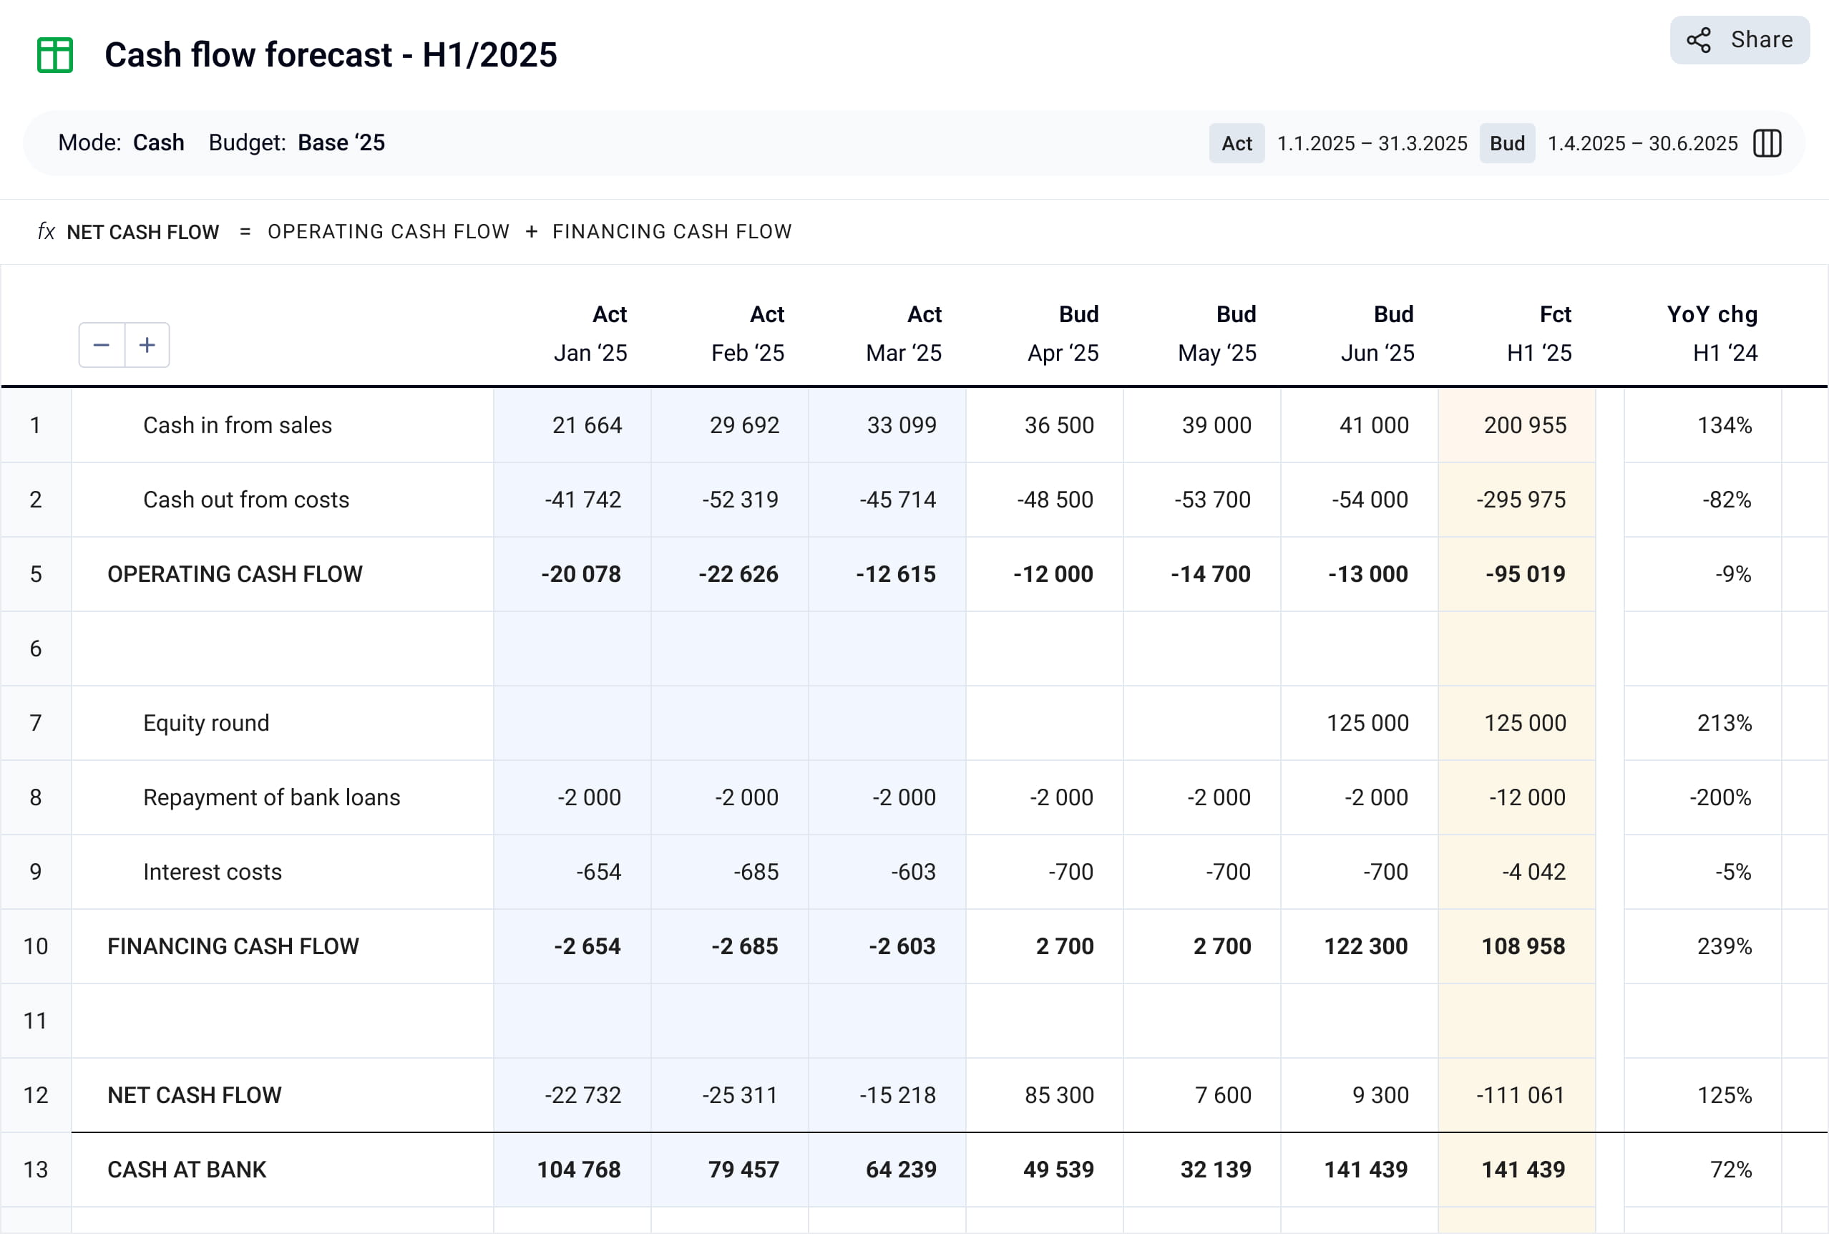Click FINANCING CASH FLOW in formula bar
1829x1234 pixels.
pos(672,231)
